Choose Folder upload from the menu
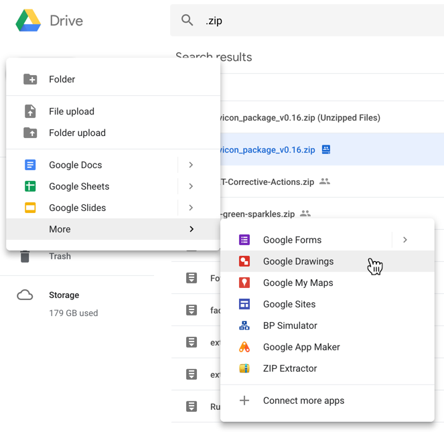This screenshot has height=432, width=444. (x=77, y=133)
